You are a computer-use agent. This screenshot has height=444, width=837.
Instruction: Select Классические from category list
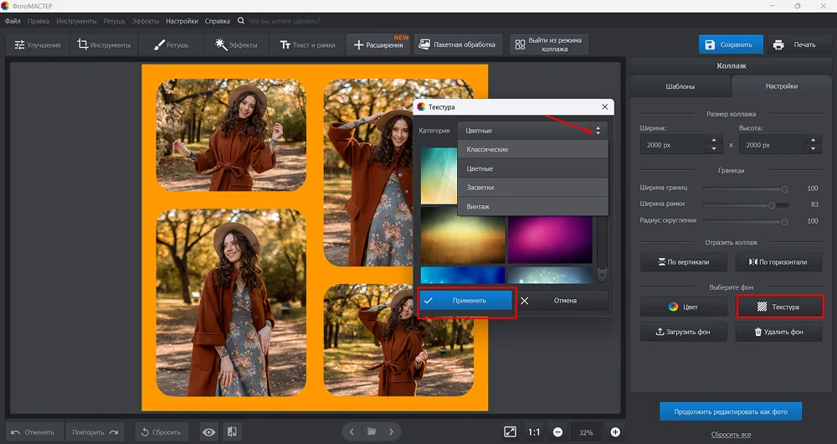pyautogui.click(x=532, y=150)
